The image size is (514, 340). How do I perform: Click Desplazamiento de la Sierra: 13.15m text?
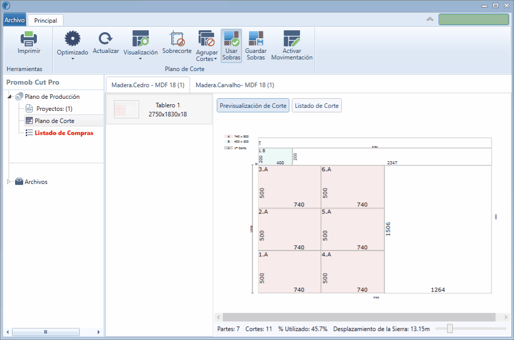point(381,329)
